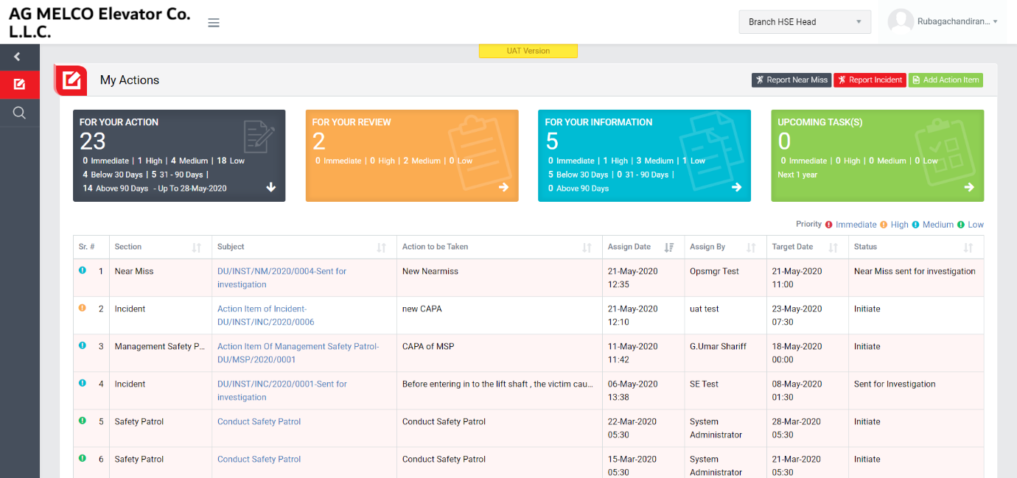Click the My Actions page title
This screenshot has height=478, width=1017.
coord(130,80)
